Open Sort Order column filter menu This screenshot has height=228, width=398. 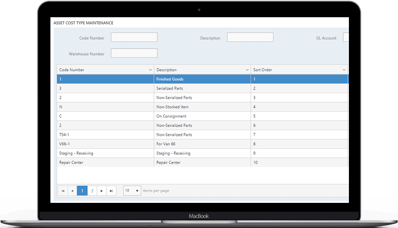344,70
